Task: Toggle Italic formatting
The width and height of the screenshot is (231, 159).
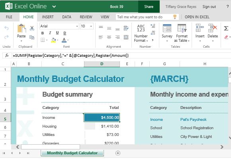Action: (x=50, y=33)
